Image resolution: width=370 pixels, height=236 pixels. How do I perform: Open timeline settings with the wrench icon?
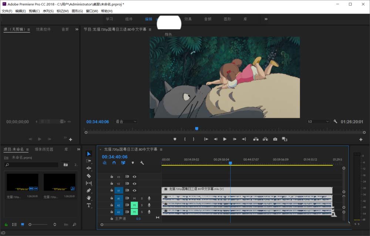click(141, 163)
